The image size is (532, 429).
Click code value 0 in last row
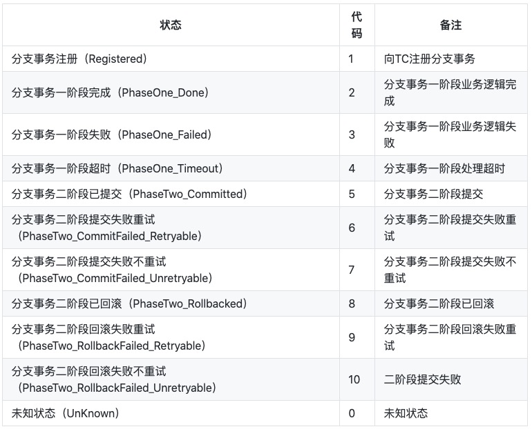[x=352, y=413]
